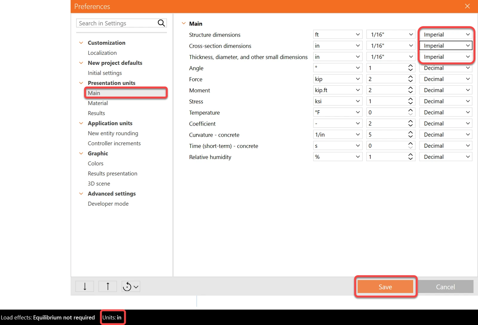478x325 pixels.
Task: Open Angle format dropdown (Decimal)
Action: click(446, 68)
